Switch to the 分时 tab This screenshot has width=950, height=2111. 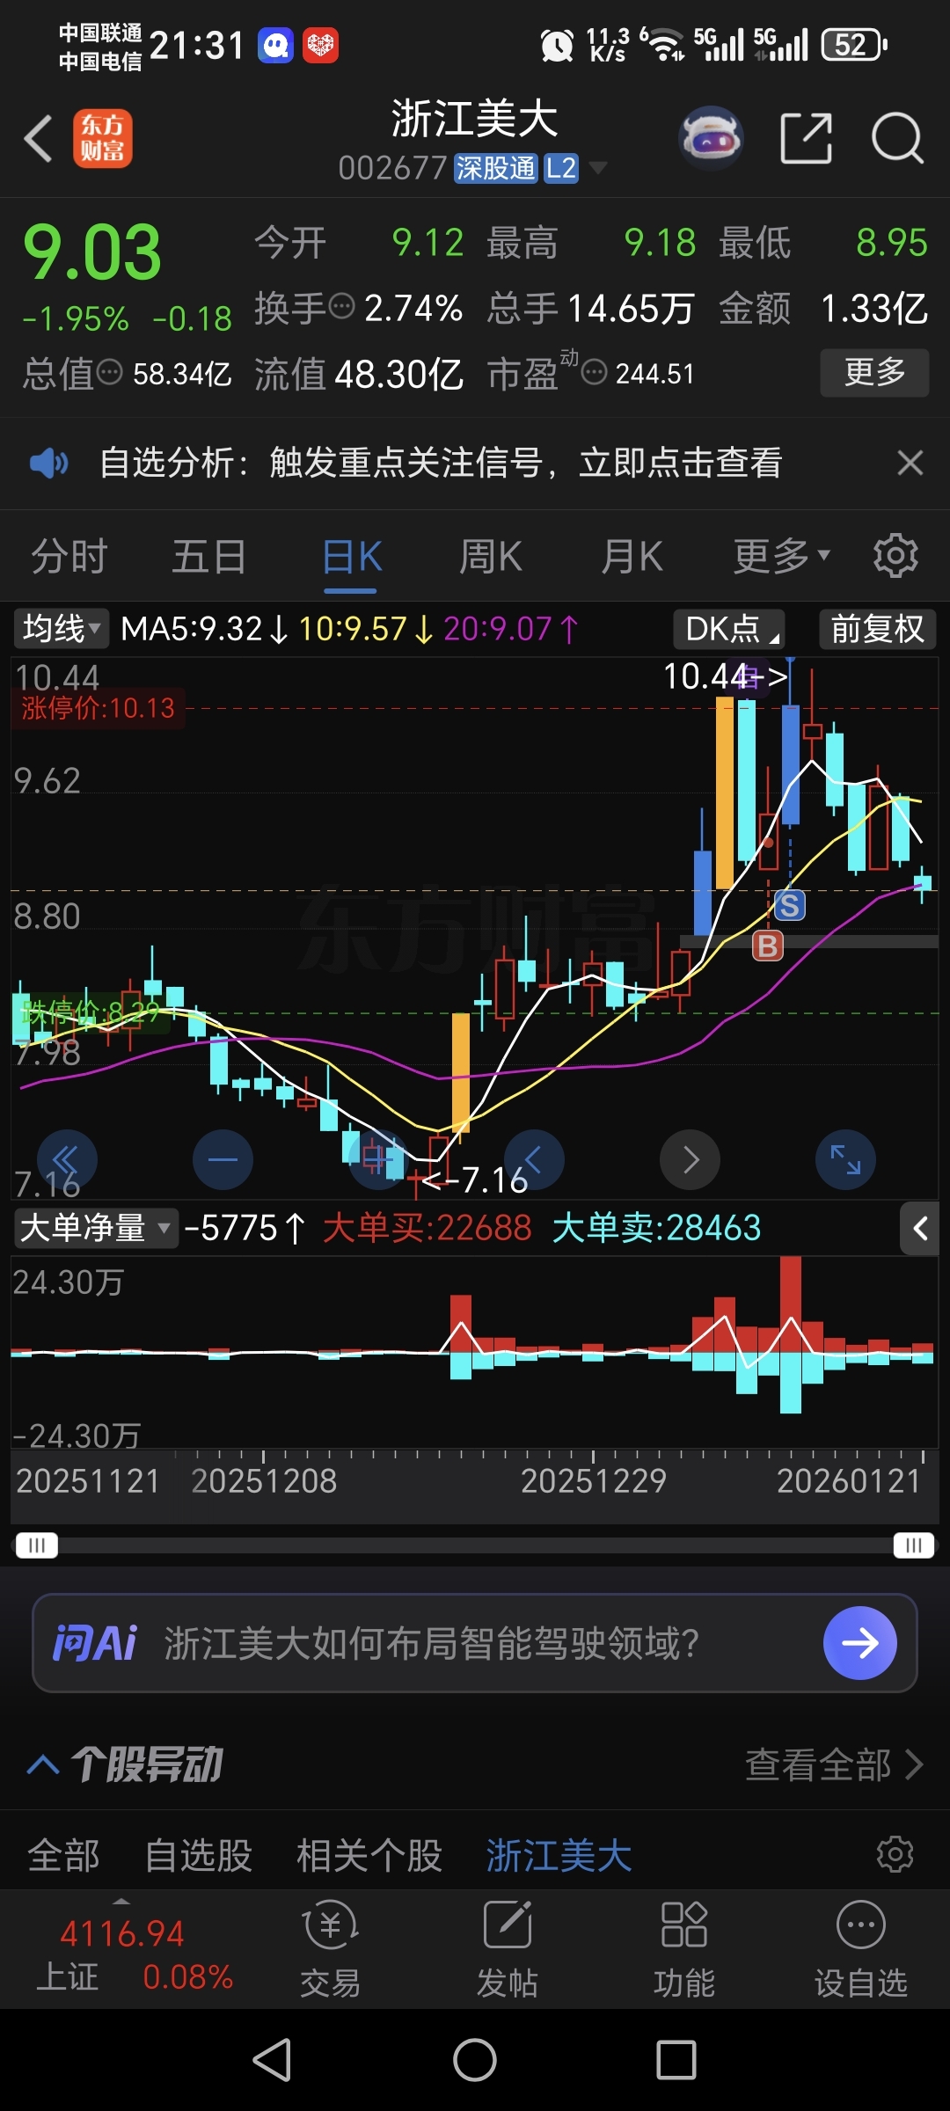click(x=69, y=557)
